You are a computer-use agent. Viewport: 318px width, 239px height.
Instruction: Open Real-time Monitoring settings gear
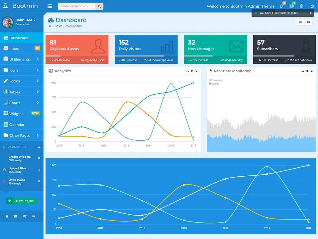(x=307, y=71)
